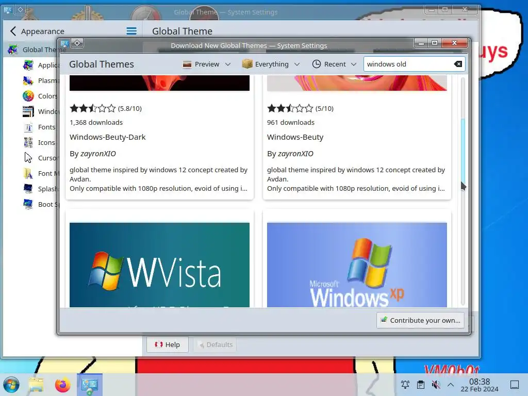Click the pin icon in the download dialog title bar
The image size is (528, 396).
[x=77, y=43]
